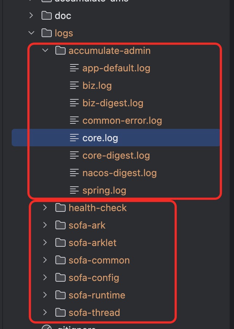Collapse the accumulate-admin folder chevron

click(45, 51)
